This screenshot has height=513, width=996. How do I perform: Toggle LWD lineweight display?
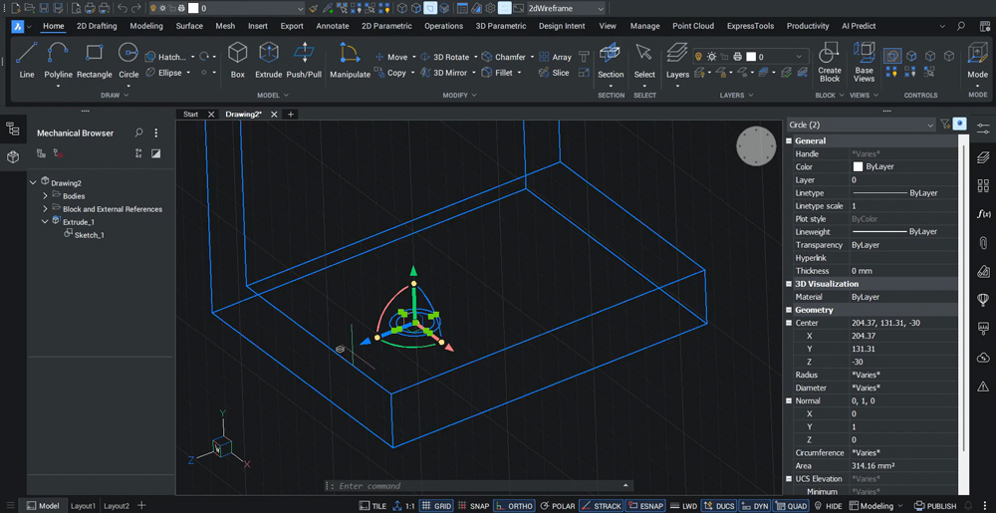coord(683,506)
